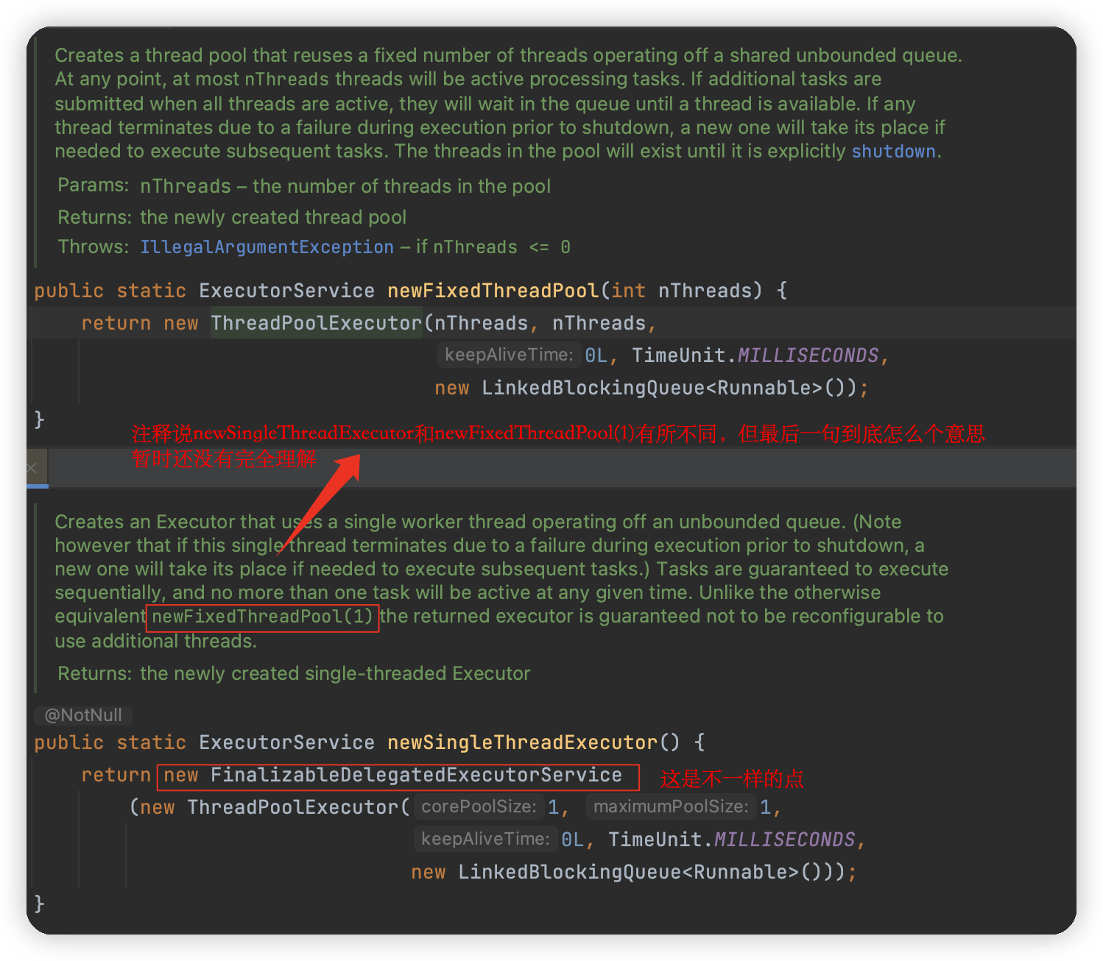Select the keepAliveTime hint in newFixedThreadPool
Image resolution: width=1103 pixels, height=961 pixels.
tap(509, 355)
